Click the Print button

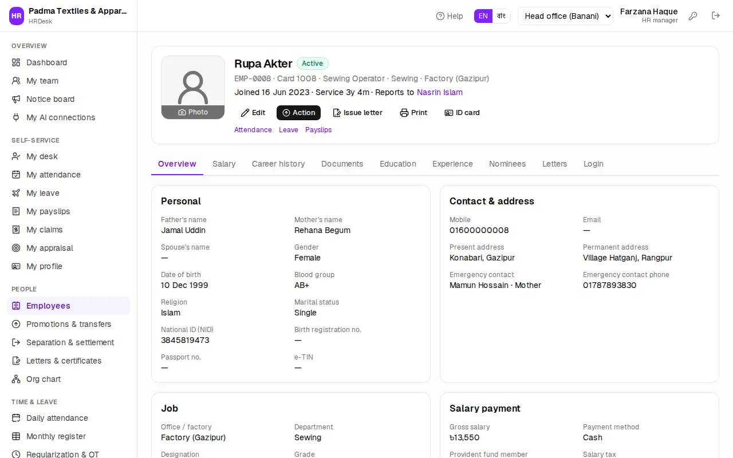(x=413, y=113)
